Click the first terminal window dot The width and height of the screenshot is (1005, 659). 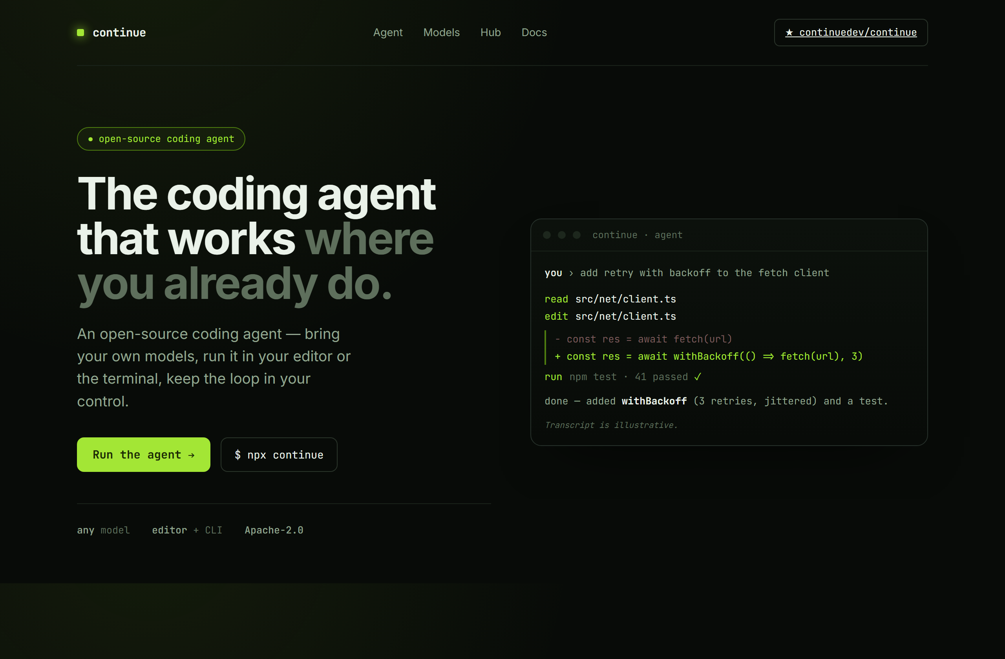click(x=547, y=235)
